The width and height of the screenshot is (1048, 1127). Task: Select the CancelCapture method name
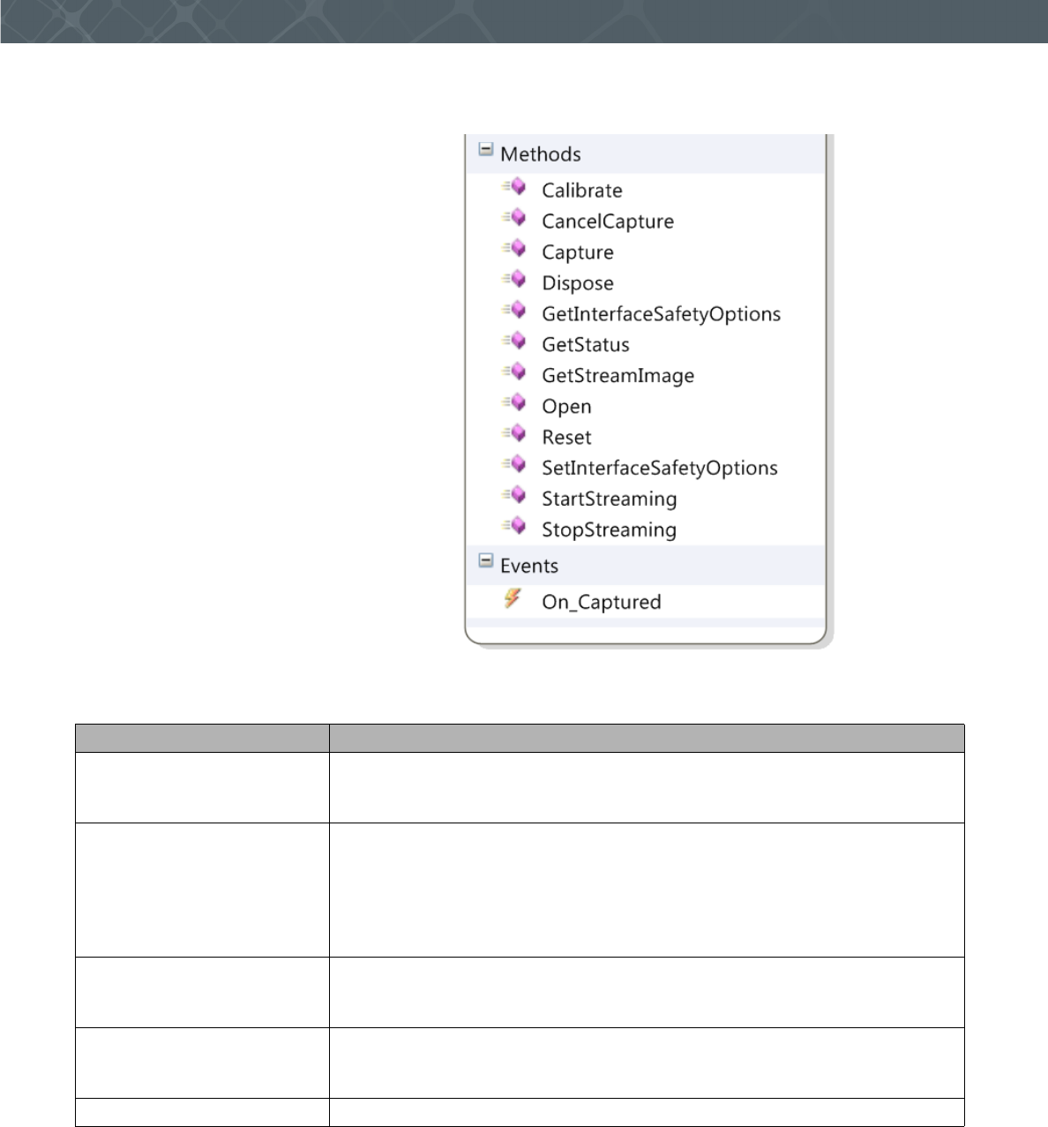click(x=608, y=222)
